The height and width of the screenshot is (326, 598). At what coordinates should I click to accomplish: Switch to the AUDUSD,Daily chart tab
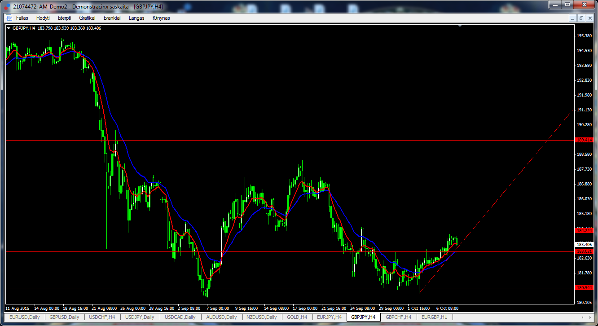pos(221,317)
